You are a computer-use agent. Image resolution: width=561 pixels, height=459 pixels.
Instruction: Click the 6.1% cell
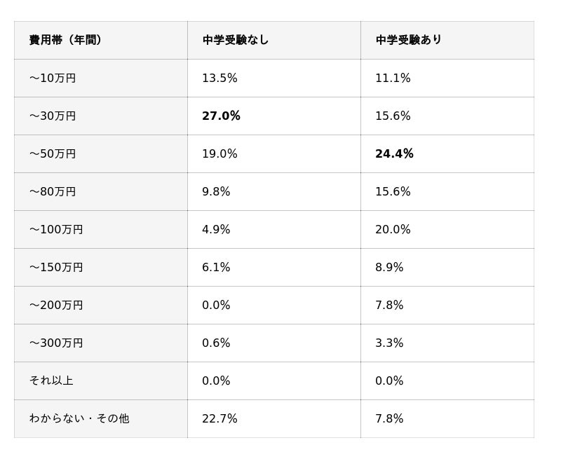[216, 268]
